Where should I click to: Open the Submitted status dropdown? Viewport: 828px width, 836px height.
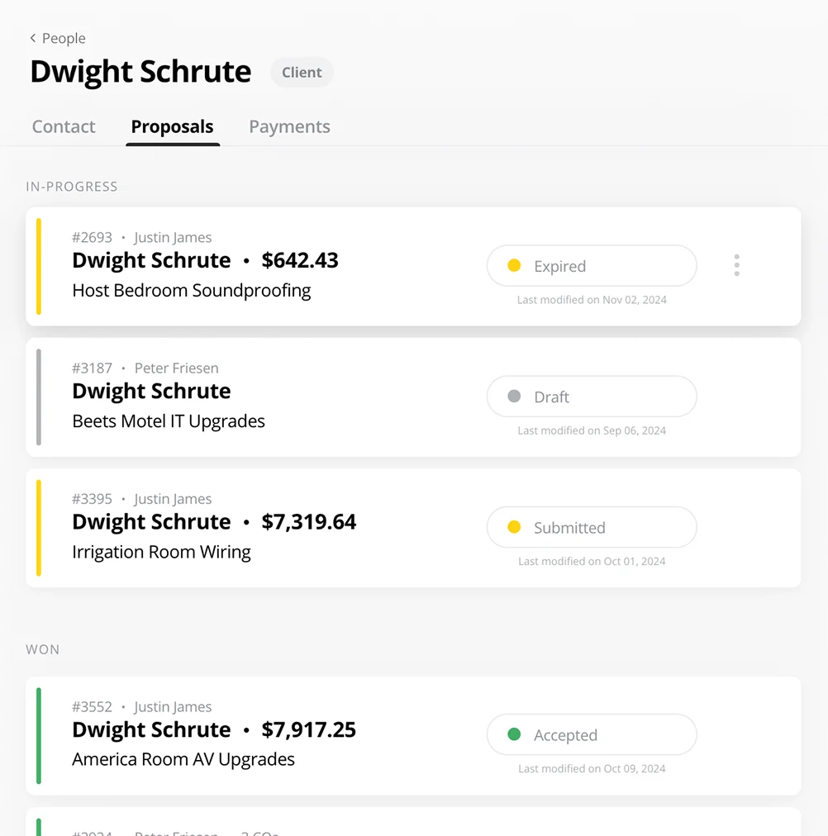pyautogui.click(x=592, y=527)
